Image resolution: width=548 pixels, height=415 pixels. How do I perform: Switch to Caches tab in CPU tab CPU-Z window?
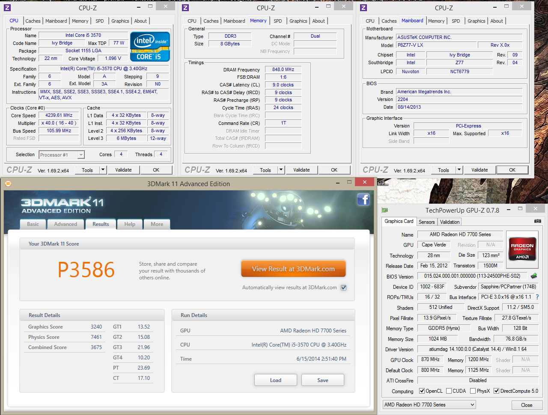point(33,21)
